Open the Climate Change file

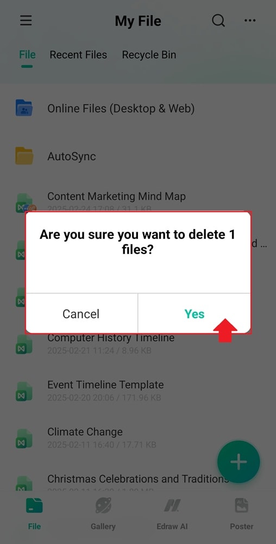tap(85, 431)
